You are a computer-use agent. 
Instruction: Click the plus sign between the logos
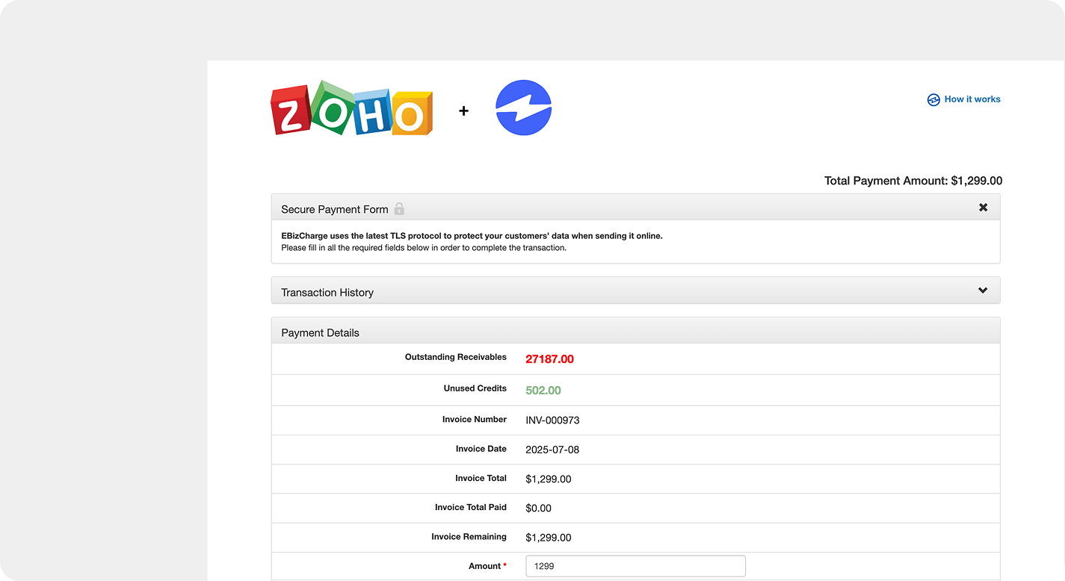pyautogui.click(x=463, y=111)
